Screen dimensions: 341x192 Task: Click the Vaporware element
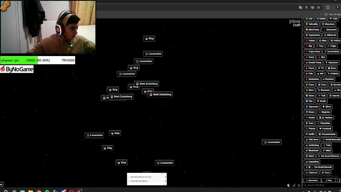coord(312,107)
